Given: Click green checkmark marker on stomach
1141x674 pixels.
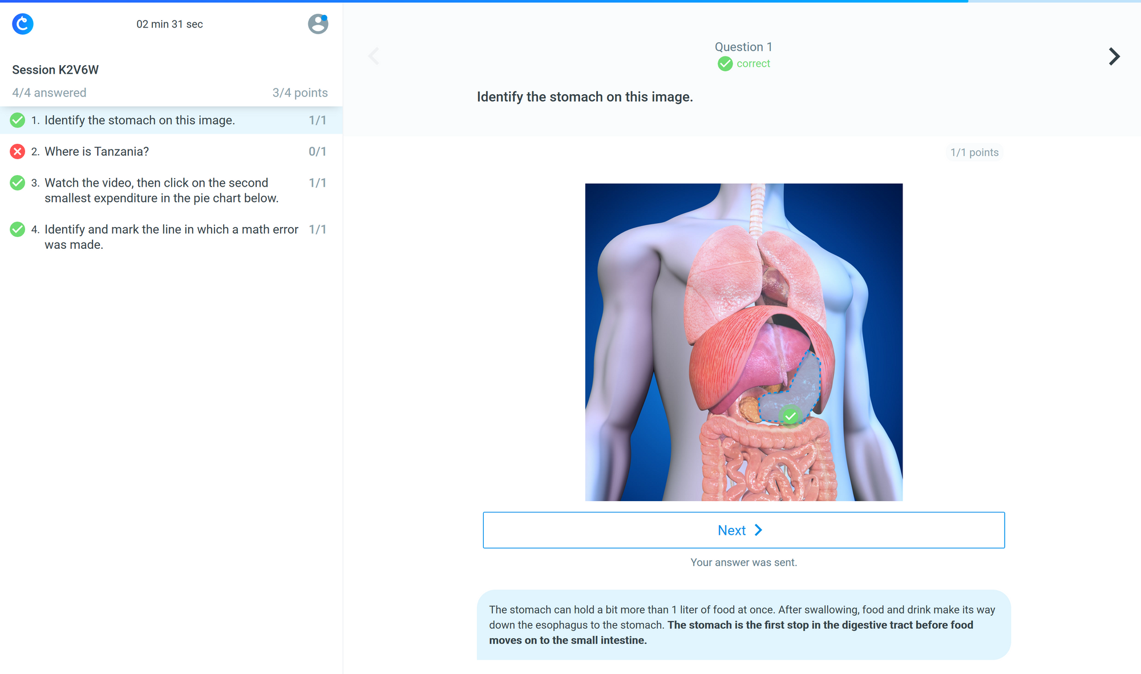Looking at the screenshot, I should pos(790,416).
